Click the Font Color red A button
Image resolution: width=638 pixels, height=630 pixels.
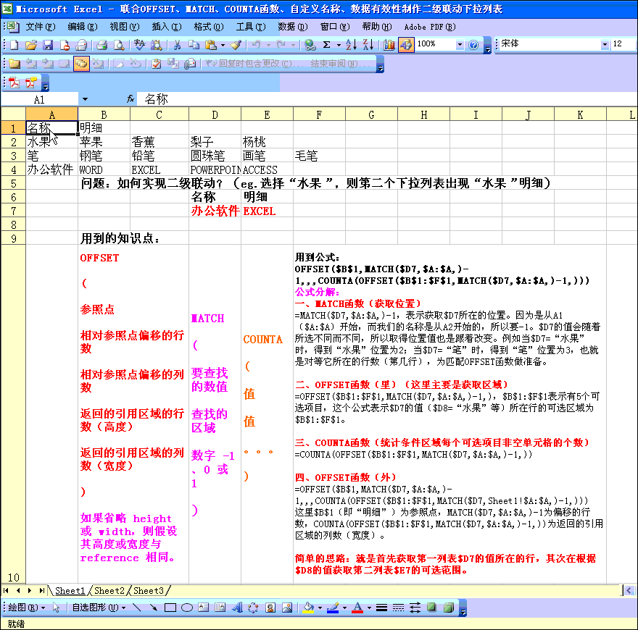click(x=357, y=608)
